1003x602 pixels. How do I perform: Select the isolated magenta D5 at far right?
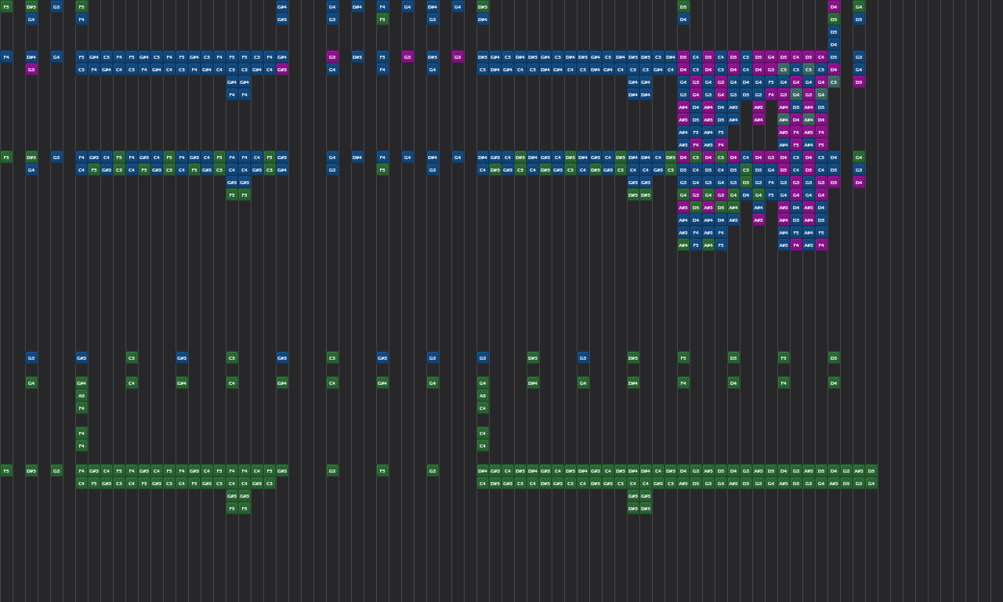tap(859, 82)
